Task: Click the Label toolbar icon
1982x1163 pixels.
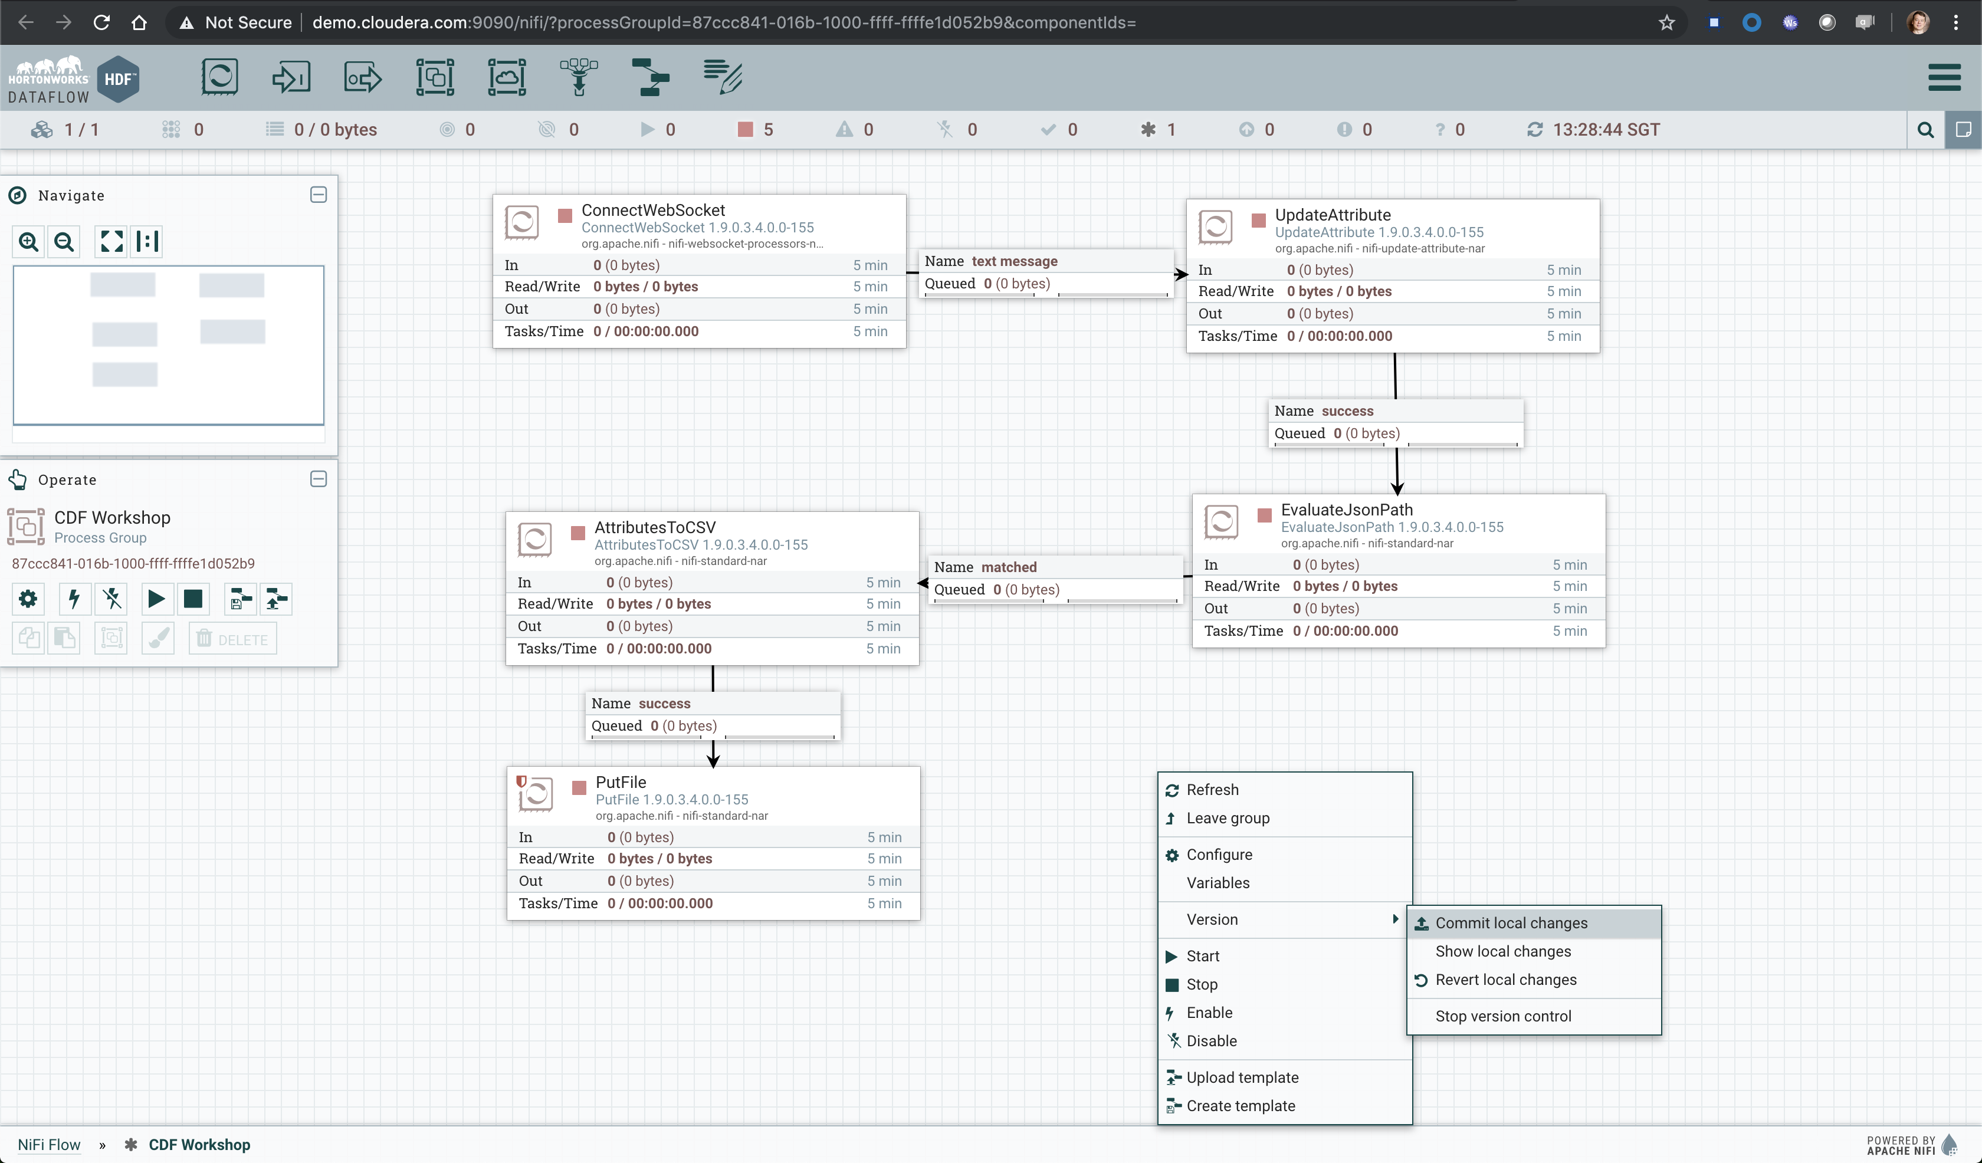Action: (x=723, y=77)
